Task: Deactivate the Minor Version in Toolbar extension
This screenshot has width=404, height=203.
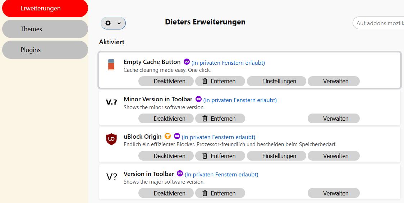Action: point(166,119)
